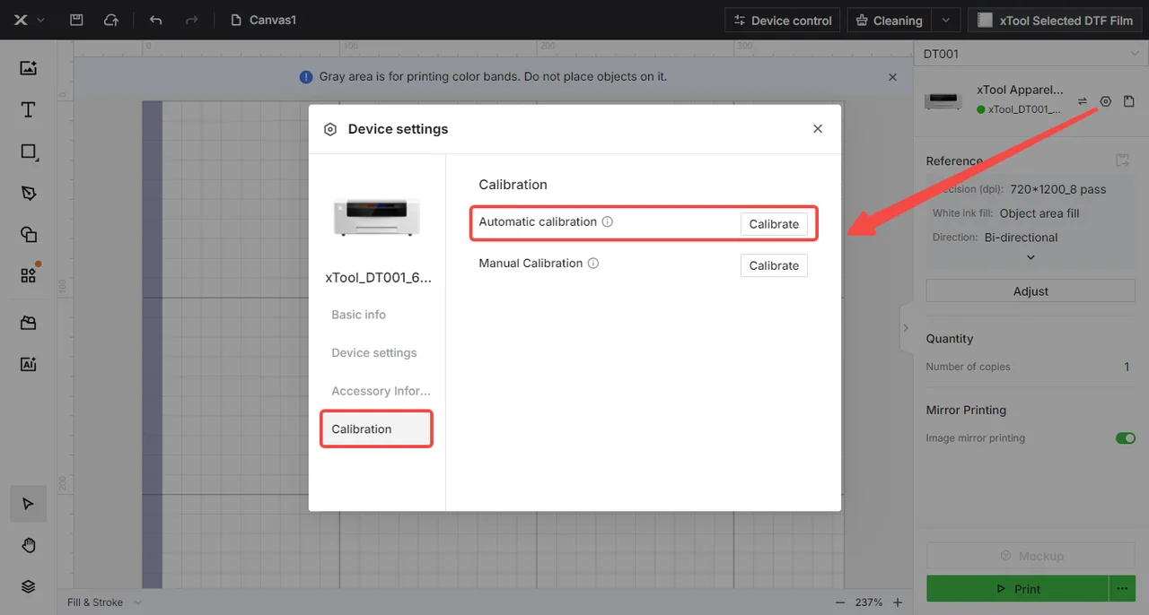Open xTool Selected DTF Film material selector
Image resolution: width=1149 pixels, height=615 pixels.
point(1055,20)
